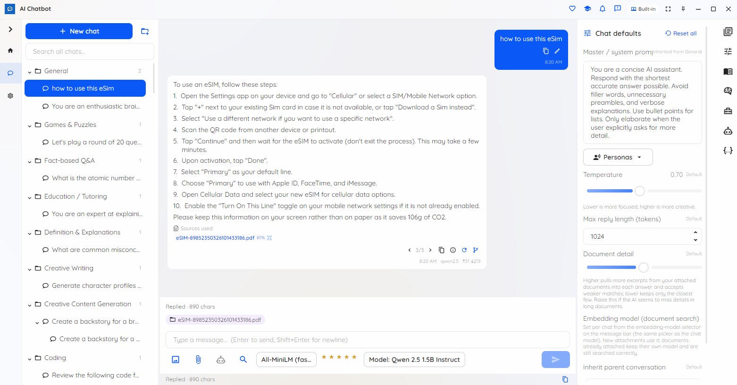Branch the conversation from this reply
This screenshot has width=737, height=385.
[475, 250]
